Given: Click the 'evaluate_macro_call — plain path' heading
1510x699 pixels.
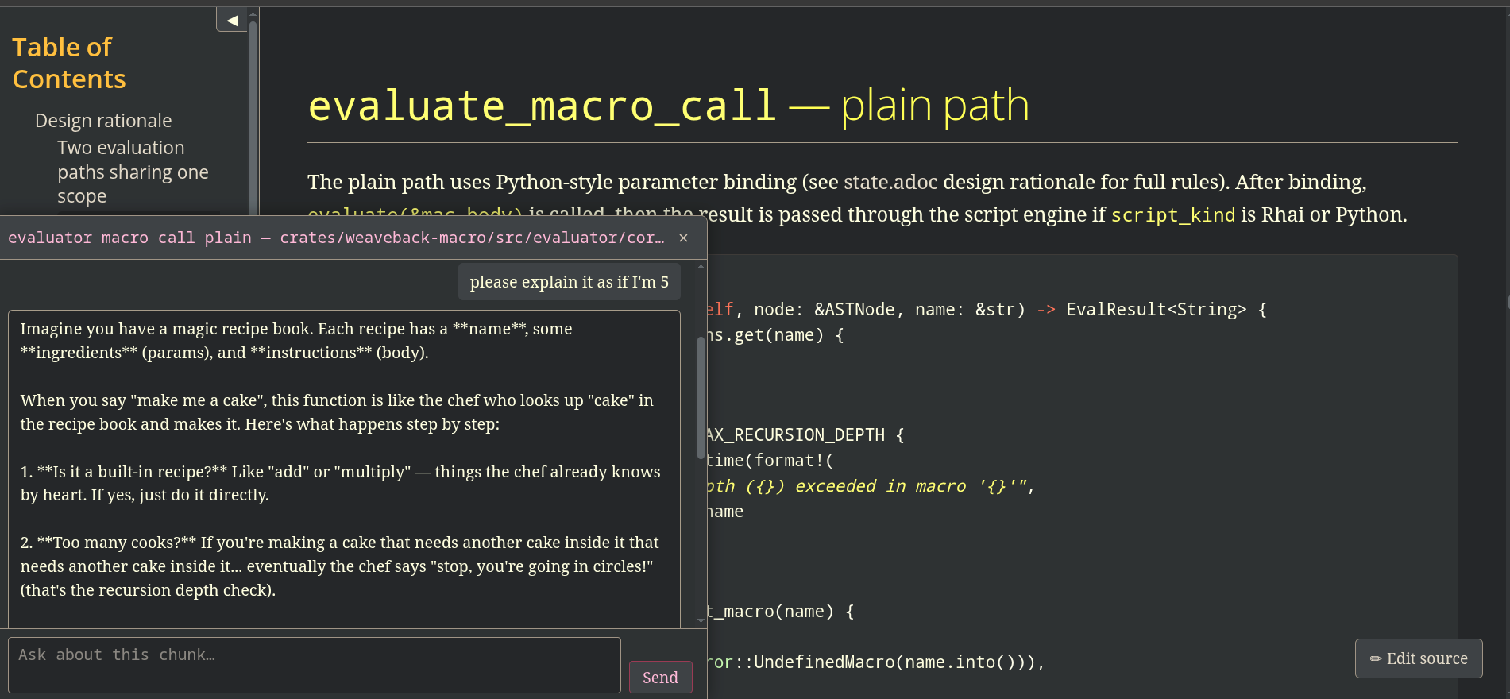Looking at the screenshot, I should coord(668,105).
